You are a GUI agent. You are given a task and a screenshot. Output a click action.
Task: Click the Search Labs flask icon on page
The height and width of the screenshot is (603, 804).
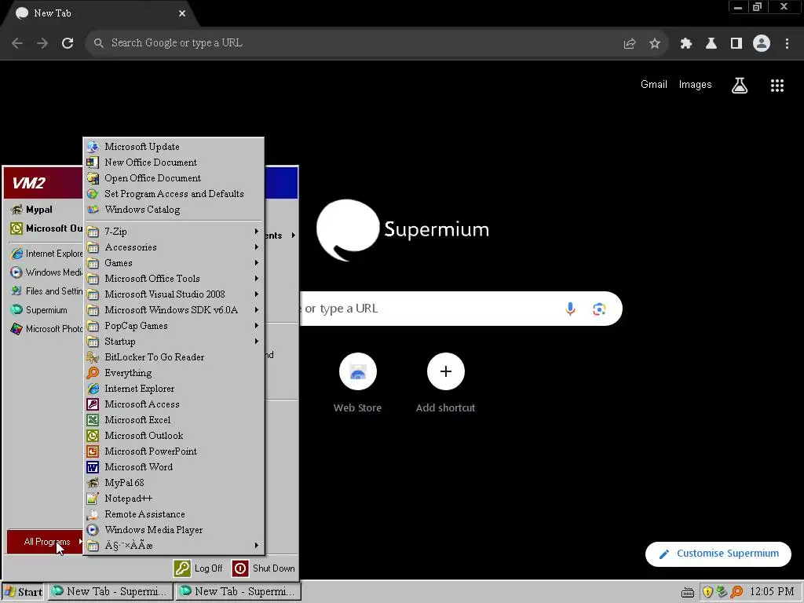click(740, 86)
